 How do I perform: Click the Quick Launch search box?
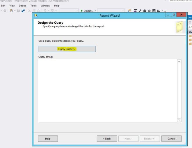click(180, 1)
